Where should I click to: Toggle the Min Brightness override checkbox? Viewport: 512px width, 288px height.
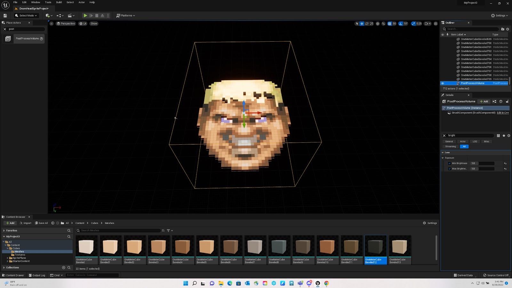tap(450, 164)
